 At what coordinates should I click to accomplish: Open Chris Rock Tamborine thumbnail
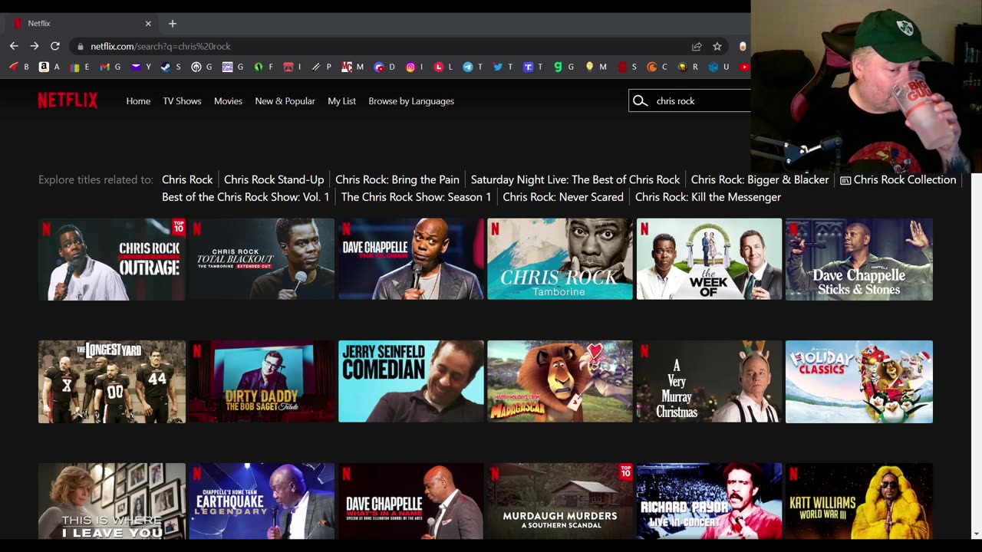coord(560,259)
